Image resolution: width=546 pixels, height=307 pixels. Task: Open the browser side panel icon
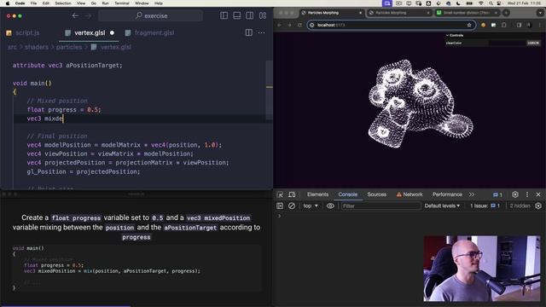[x=519, y=25]
